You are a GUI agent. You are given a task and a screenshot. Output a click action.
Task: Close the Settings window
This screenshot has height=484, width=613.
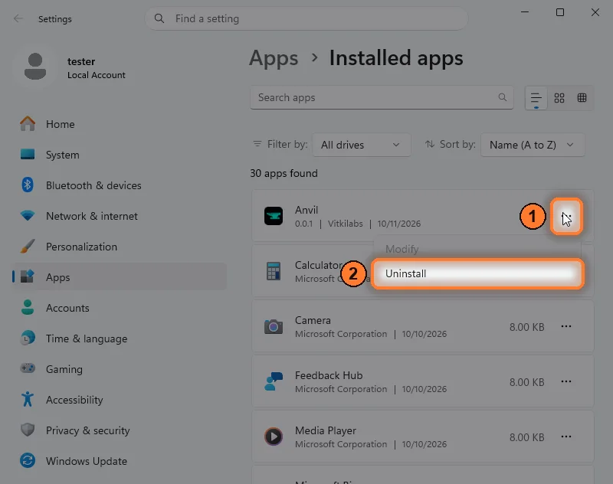tap(595, 12)
